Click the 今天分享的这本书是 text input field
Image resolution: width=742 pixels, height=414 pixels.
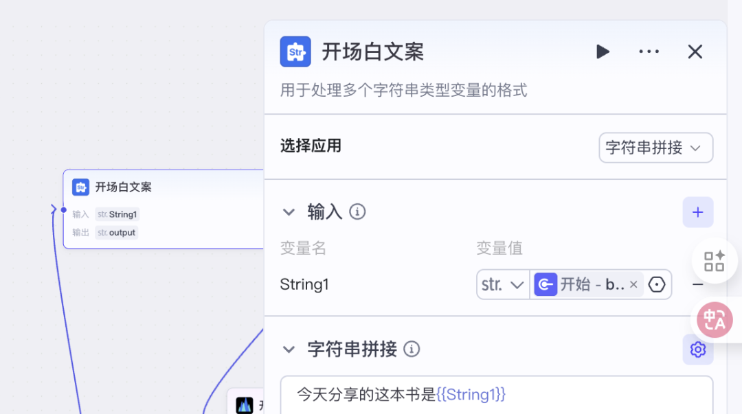pos(495,395)
